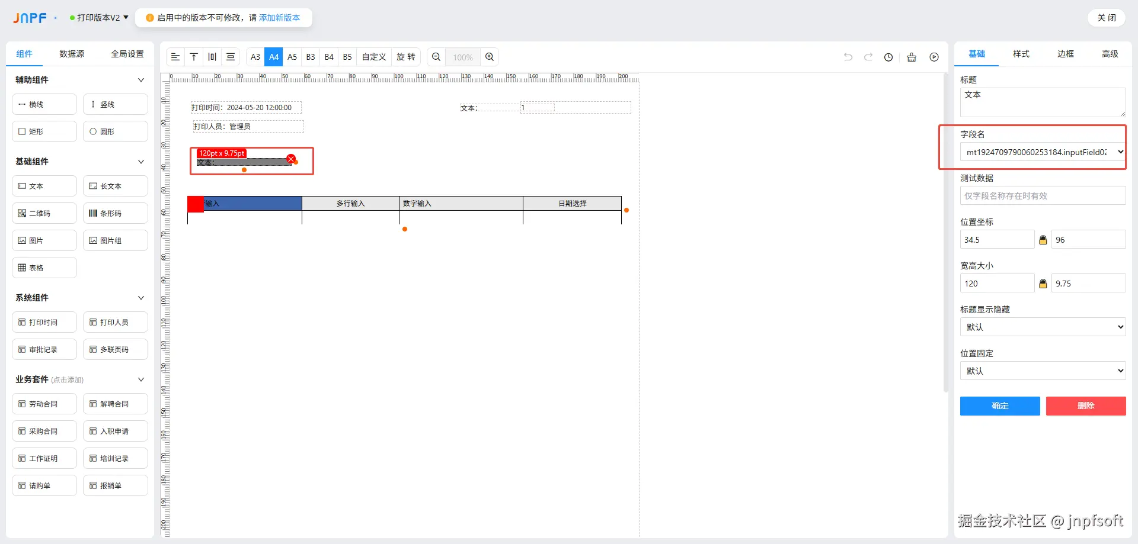Click the 测试数据 test data field
1138x544 pixels.
click(x=1043, y=196)
